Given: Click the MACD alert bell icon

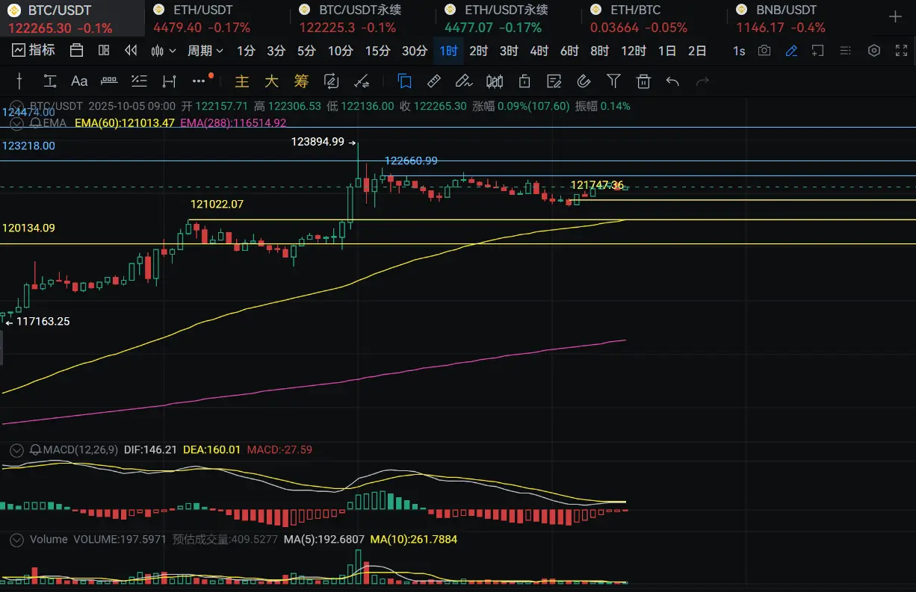Looking at the screenshot, I should coord(35,449).
